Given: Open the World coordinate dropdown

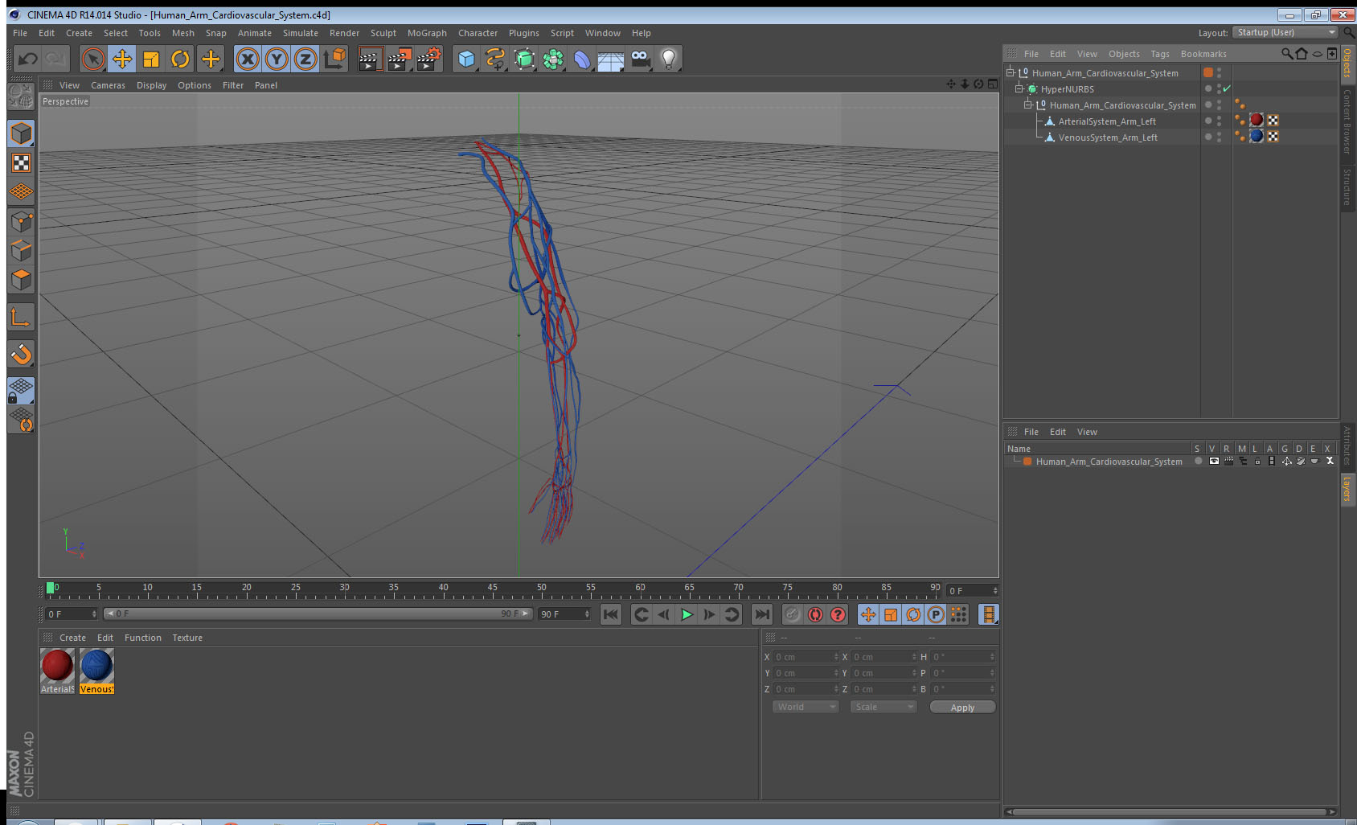Looking at the screenshot, I should [806, 707].
